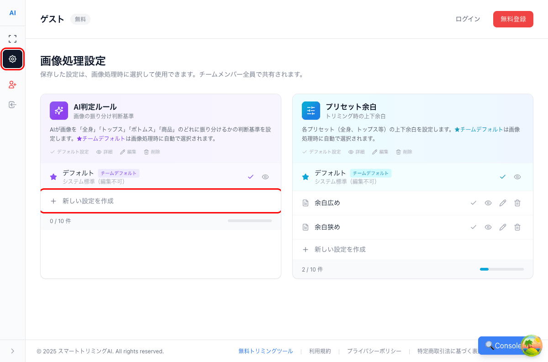Viewport: 548px width, 362px height.
Task: View details of 余白広め
Action: [x=488, y=203]
